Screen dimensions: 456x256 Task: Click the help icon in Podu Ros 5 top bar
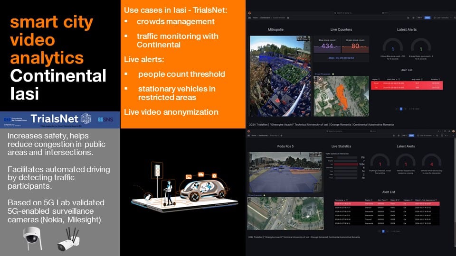445,131
